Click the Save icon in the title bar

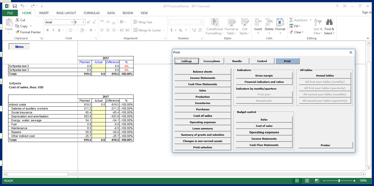15,6
